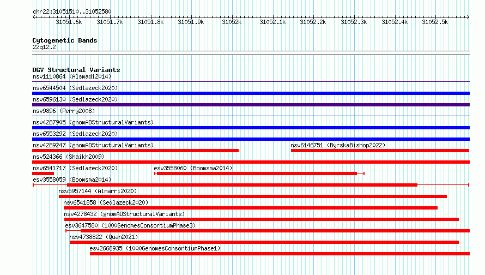Click the red bar under nsv4738822
Image resolution: width=485 pixels, height=275 pixels.
(x=264, y=242)
